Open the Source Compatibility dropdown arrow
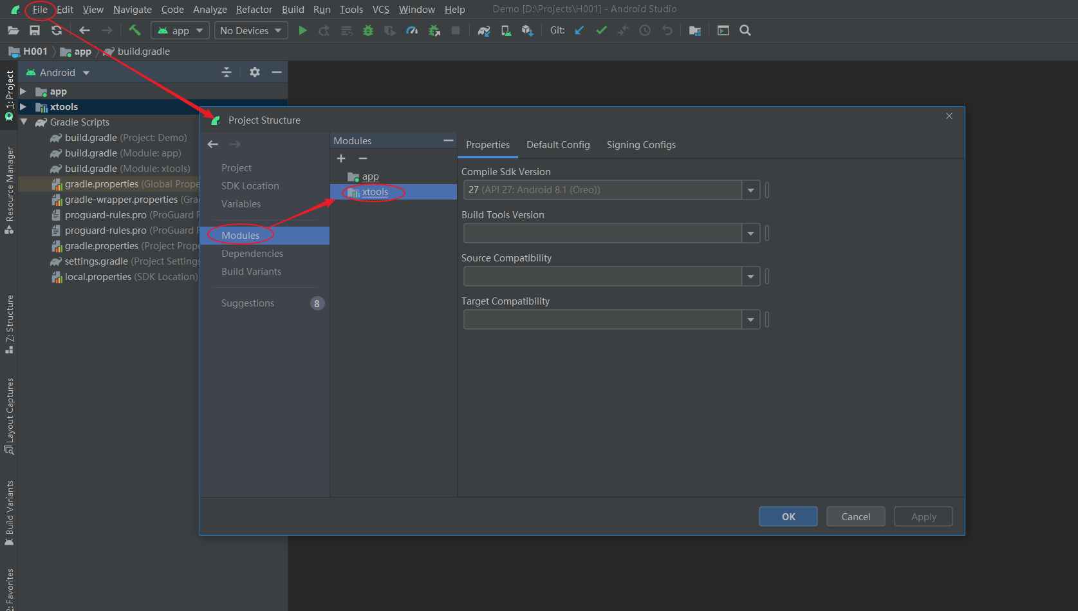 point(750,276)
